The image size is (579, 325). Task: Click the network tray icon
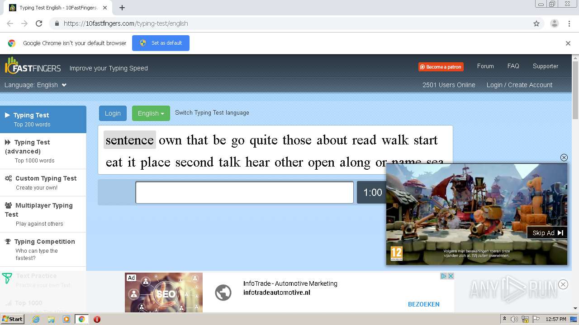pos(525,319)
